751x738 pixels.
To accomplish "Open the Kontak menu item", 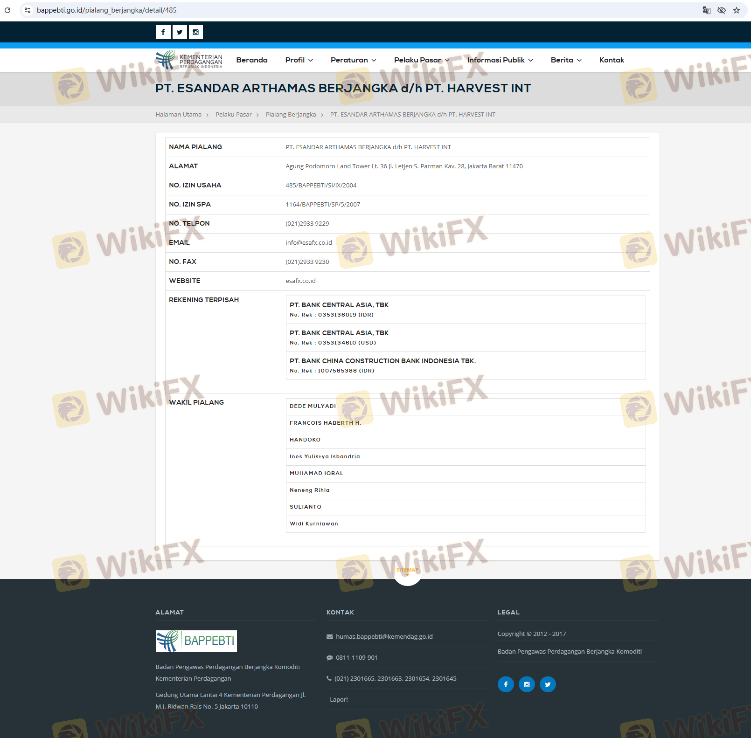I will point(612,60).
